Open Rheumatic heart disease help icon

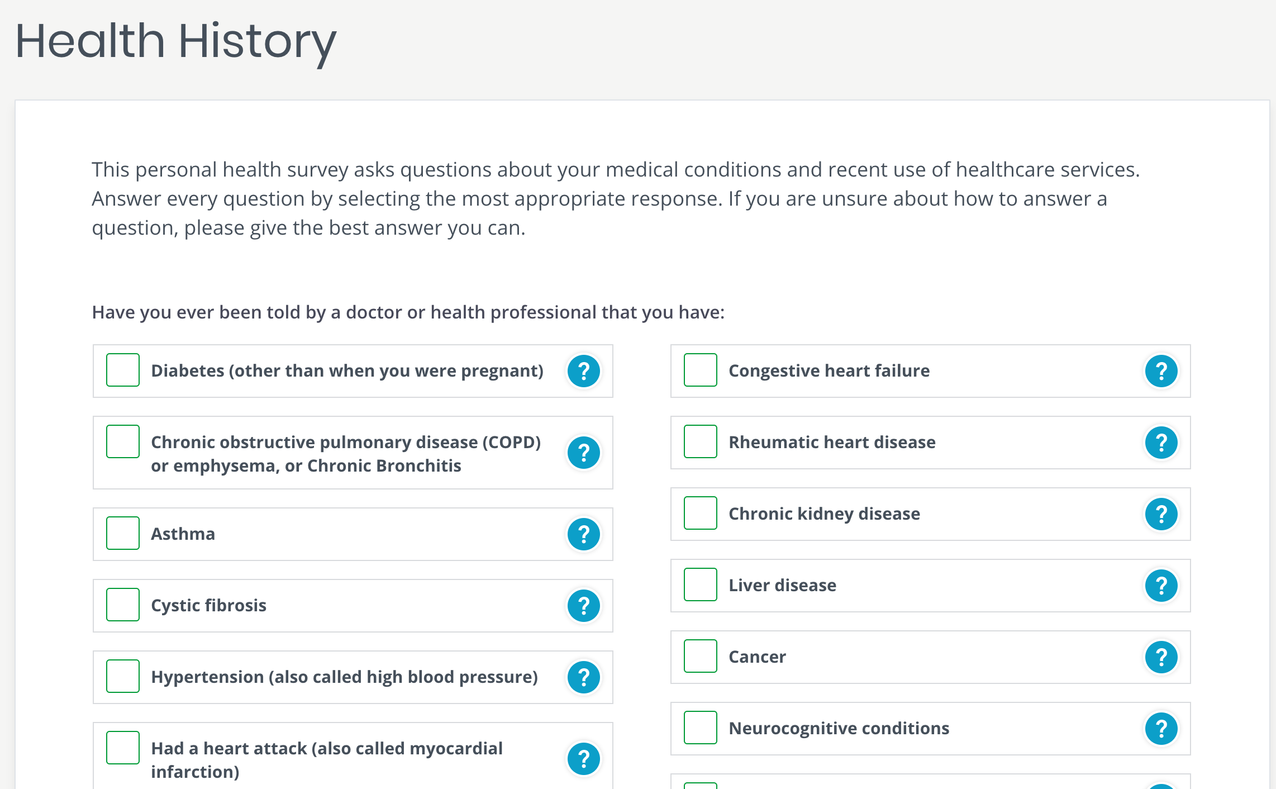(1161, 443)
